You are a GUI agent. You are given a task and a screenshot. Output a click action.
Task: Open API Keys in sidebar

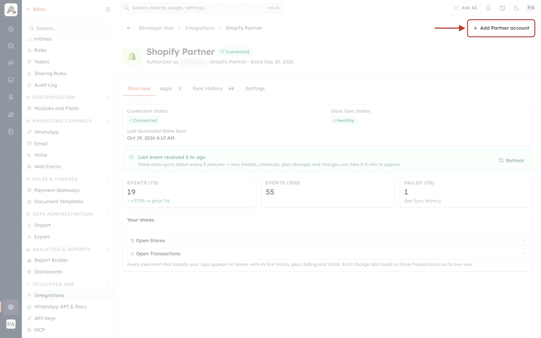[45, 318]
